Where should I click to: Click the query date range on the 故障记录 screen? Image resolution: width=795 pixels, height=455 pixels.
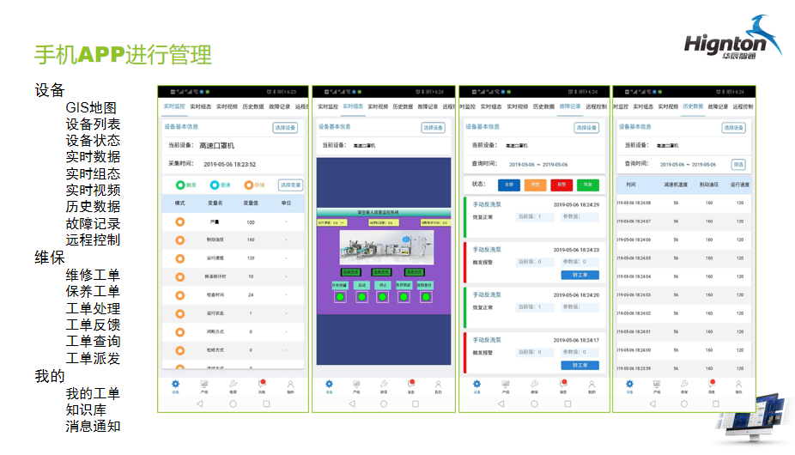pyautogui.click(x=538, y=164)
